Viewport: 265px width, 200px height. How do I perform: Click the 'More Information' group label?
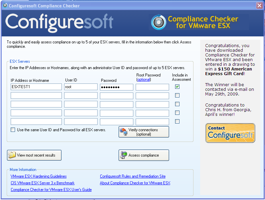click(23, 170)
